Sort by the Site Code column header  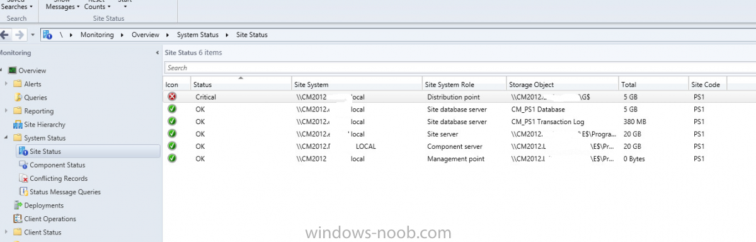(x=707, y=84)
